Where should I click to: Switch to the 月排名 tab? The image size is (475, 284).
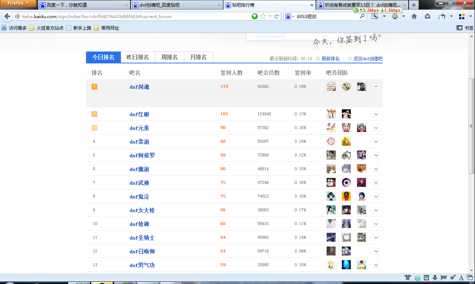coord(199,57)
